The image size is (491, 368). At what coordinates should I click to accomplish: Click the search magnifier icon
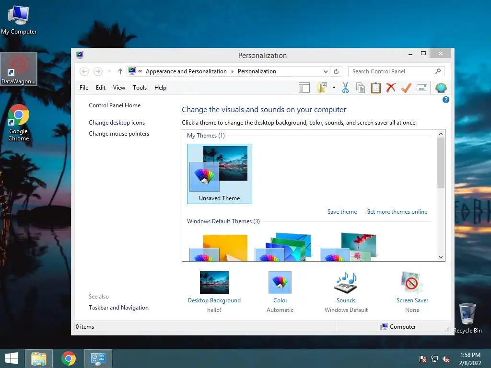pyautogui.click(x=438, y=71)
